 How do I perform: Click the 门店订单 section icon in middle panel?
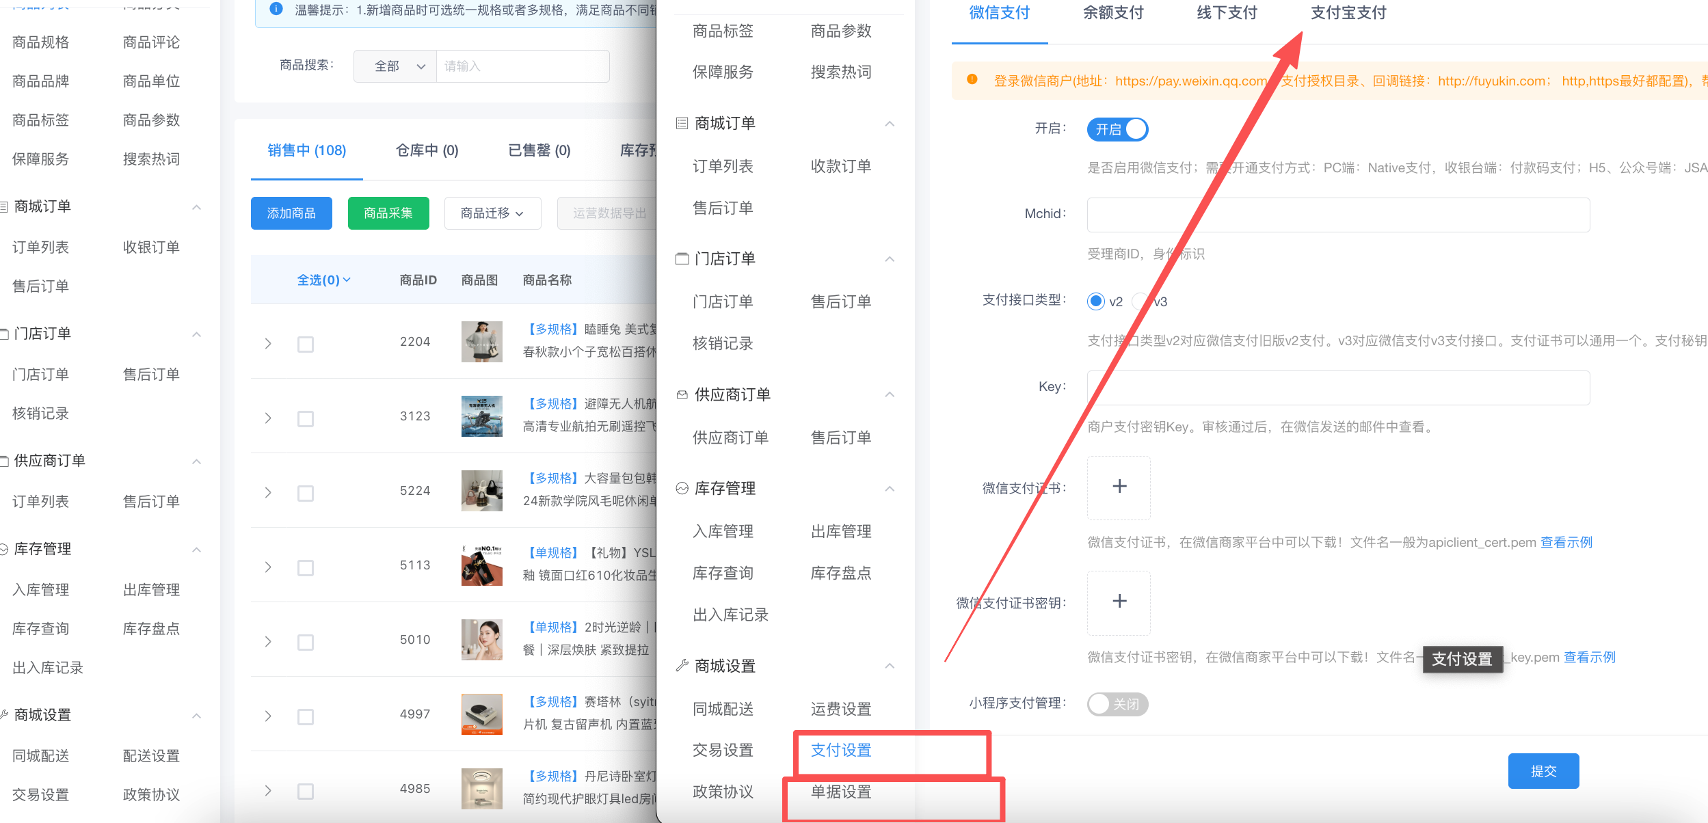pos(682,259)
